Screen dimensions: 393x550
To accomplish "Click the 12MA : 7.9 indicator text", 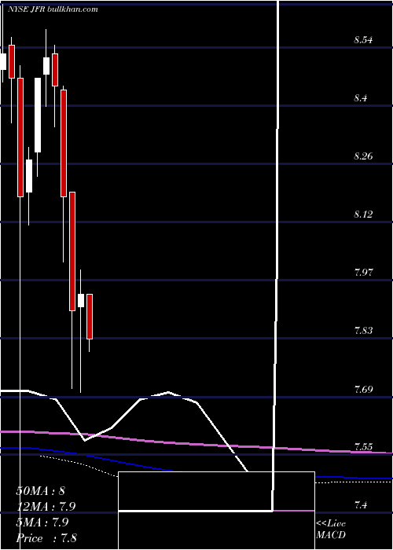I will pyautogui.click(x=46, y=507).
